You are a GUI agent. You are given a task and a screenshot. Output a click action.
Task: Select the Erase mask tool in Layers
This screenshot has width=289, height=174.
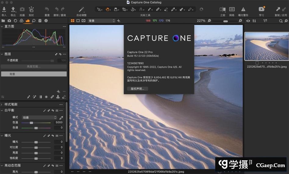[64, 97]
